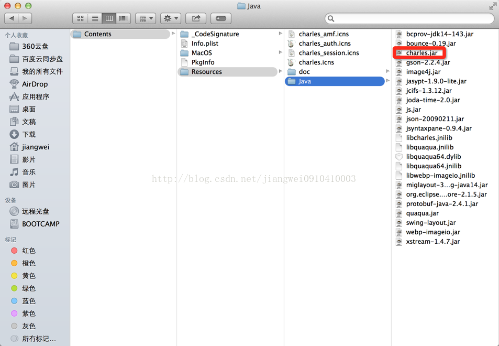
Task: Filter by the 蓝色 tag
Action: pyautogui.click(x=23, y=301)
